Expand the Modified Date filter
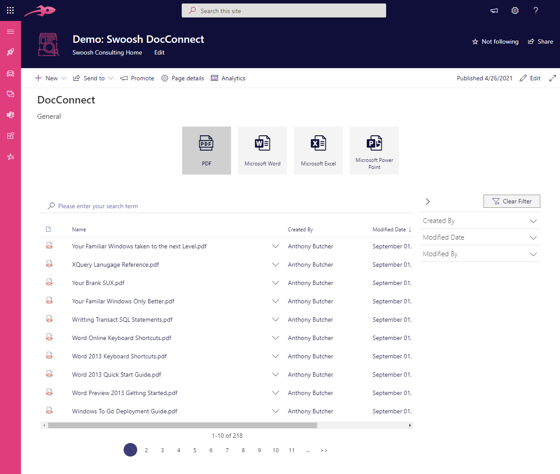 [x=533, y=237]
